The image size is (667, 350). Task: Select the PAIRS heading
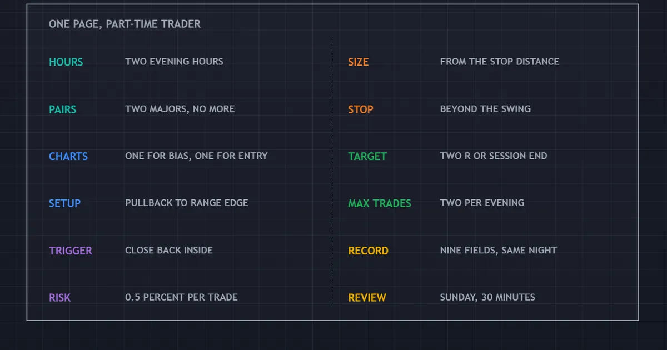(62, 109)
